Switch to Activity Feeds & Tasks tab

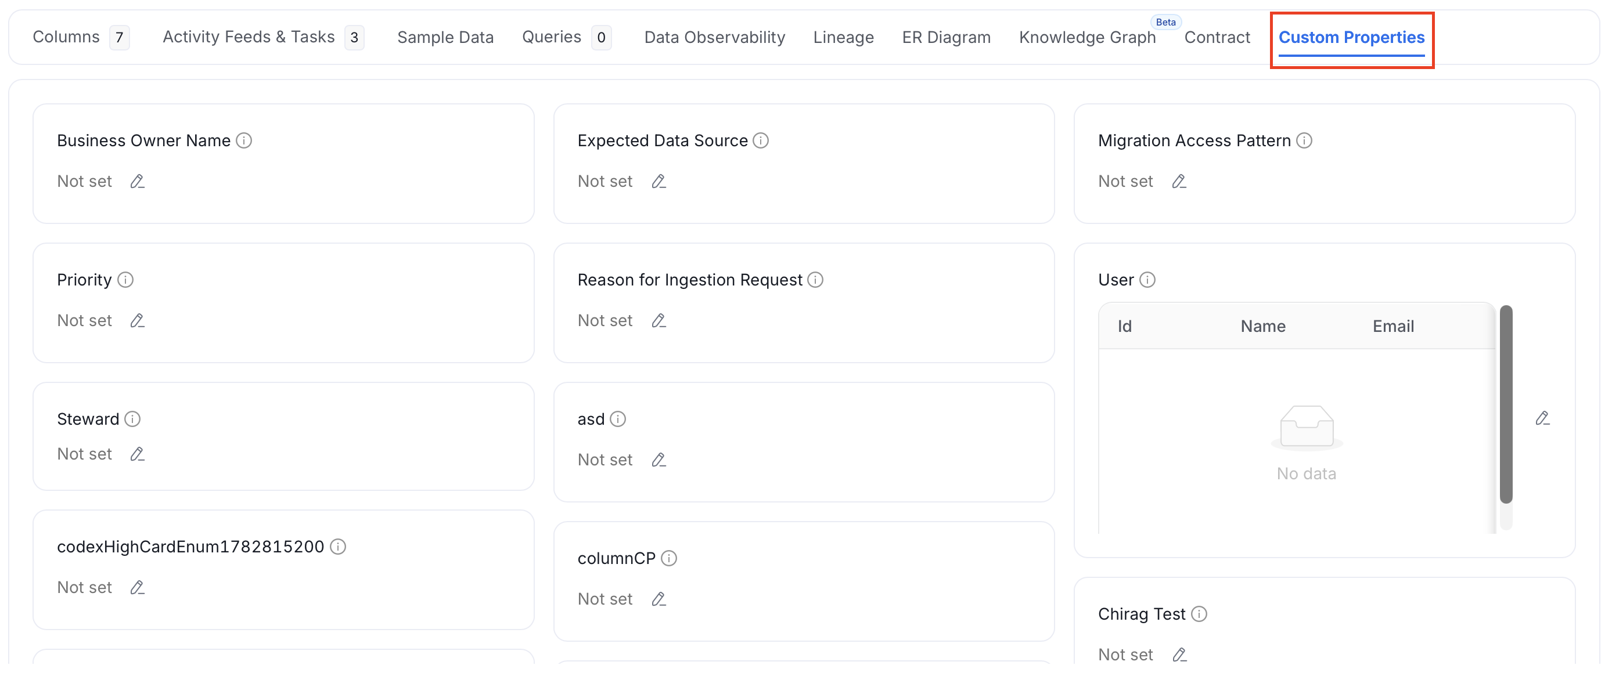263,38
